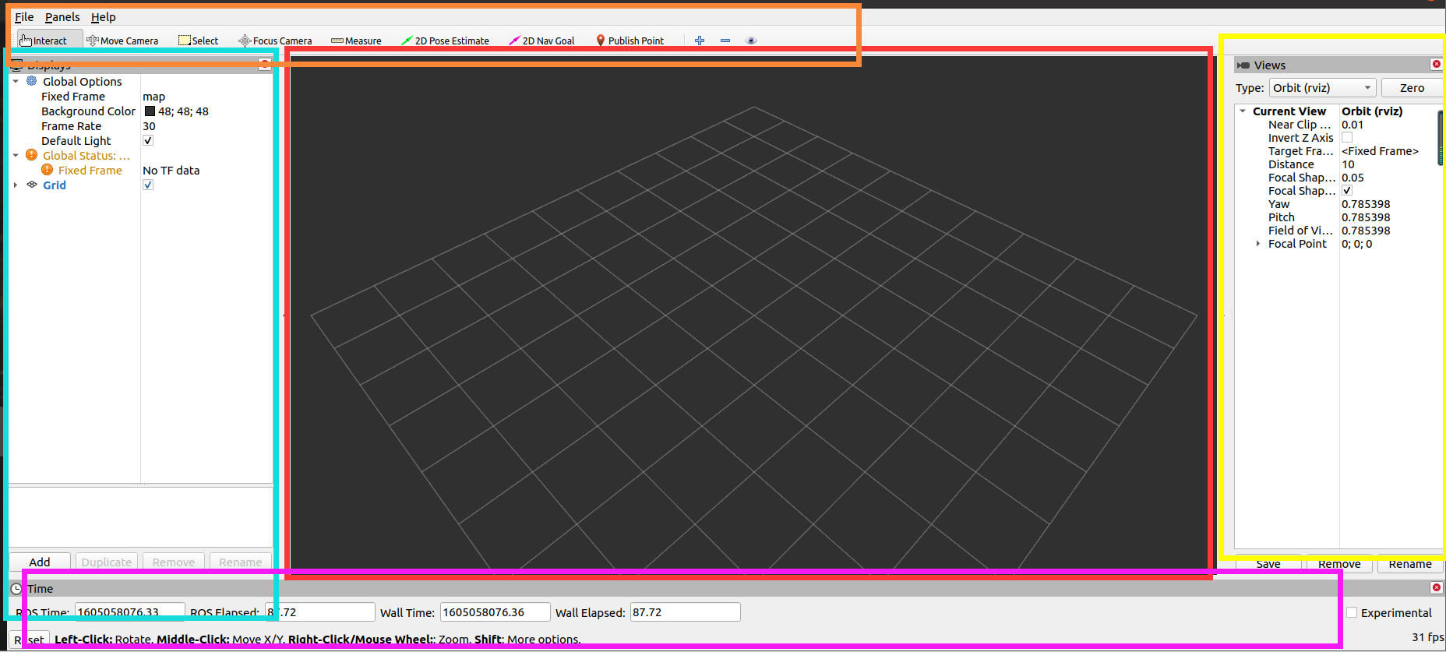Viewport: 1446px width, 652px height.
Task: Click the Zero view button
Action: tap(1412, 88)
